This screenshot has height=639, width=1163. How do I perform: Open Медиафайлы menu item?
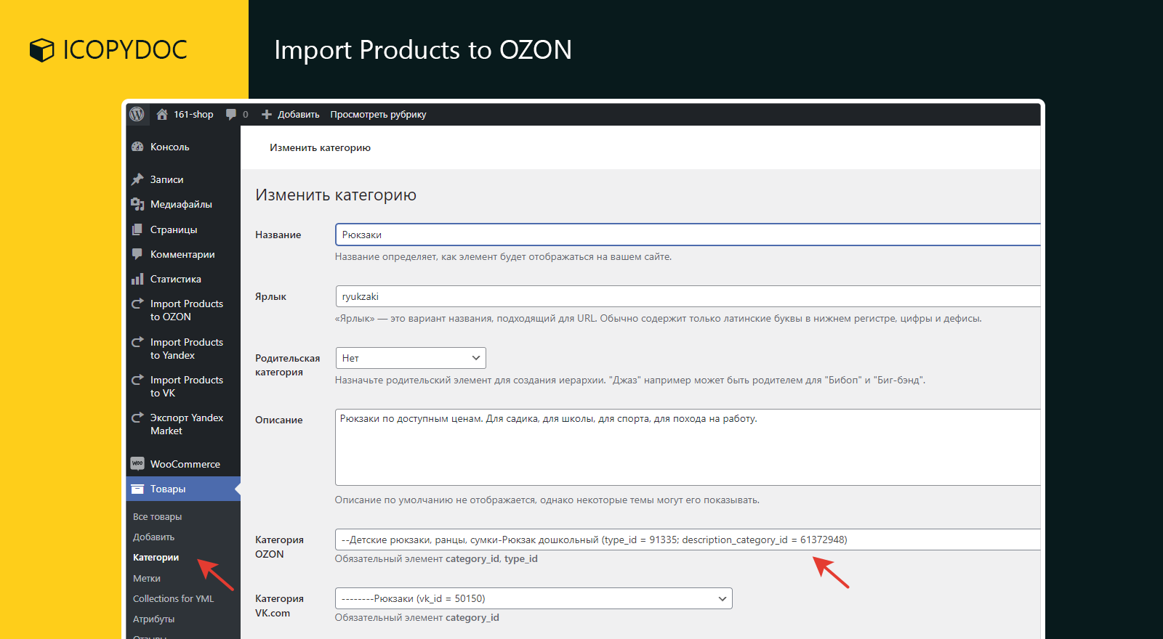181,204
